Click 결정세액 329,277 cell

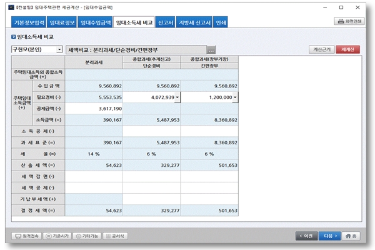(152, 211)
